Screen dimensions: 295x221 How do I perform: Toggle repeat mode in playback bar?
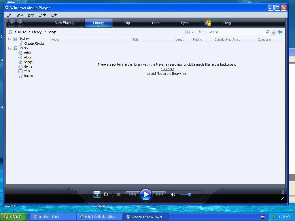pyautogui.click(x=106, y=195)
